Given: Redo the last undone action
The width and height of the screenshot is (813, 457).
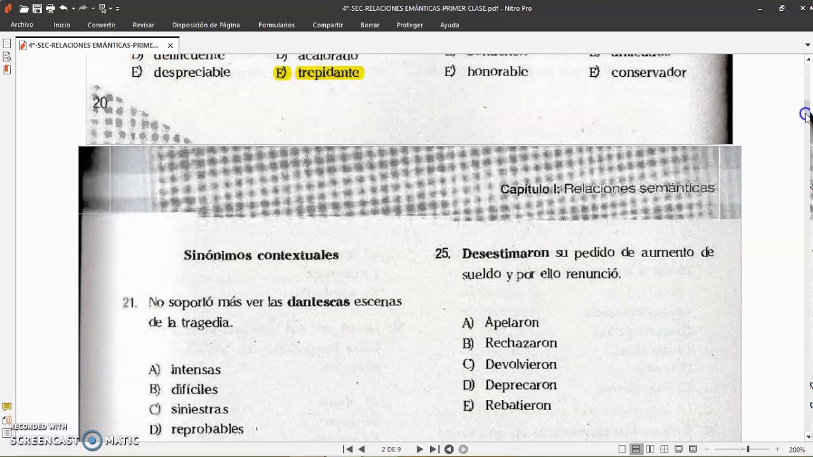Looking at the screenshot, I should pyautogui.click(x=83, y=8).
